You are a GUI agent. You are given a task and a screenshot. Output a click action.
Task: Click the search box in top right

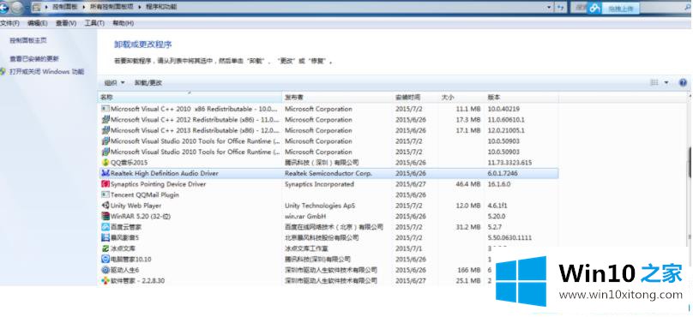[630, 8]
